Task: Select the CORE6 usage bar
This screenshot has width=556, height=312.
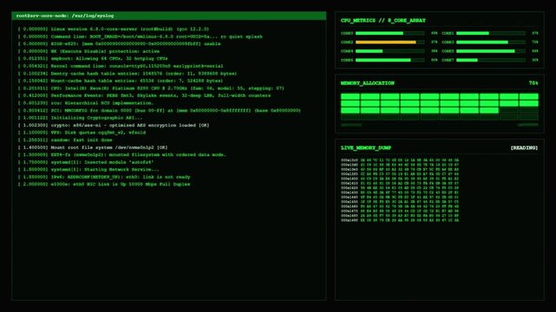Action: click(389, 60)
